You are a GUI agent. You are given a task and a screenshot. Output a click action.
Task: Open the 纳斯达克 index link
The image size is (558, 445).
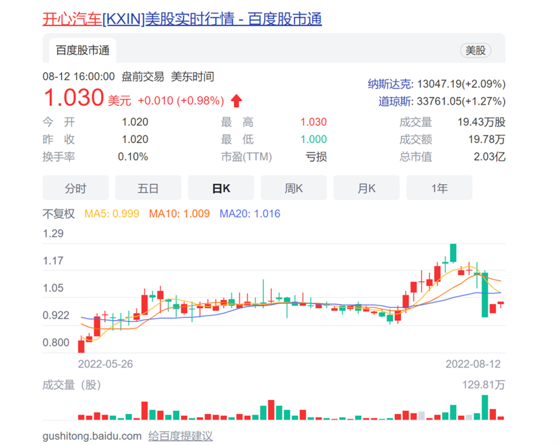point(391,84)
